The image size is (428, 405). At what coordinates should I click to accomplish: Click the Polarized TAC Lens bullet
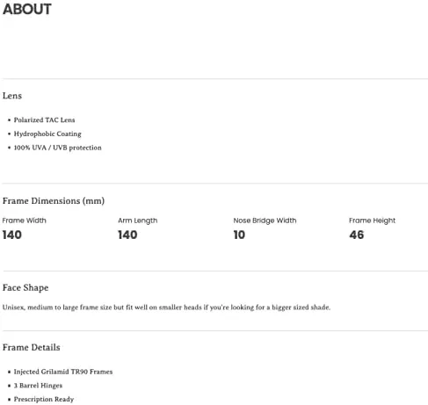[x=44, y=119]
